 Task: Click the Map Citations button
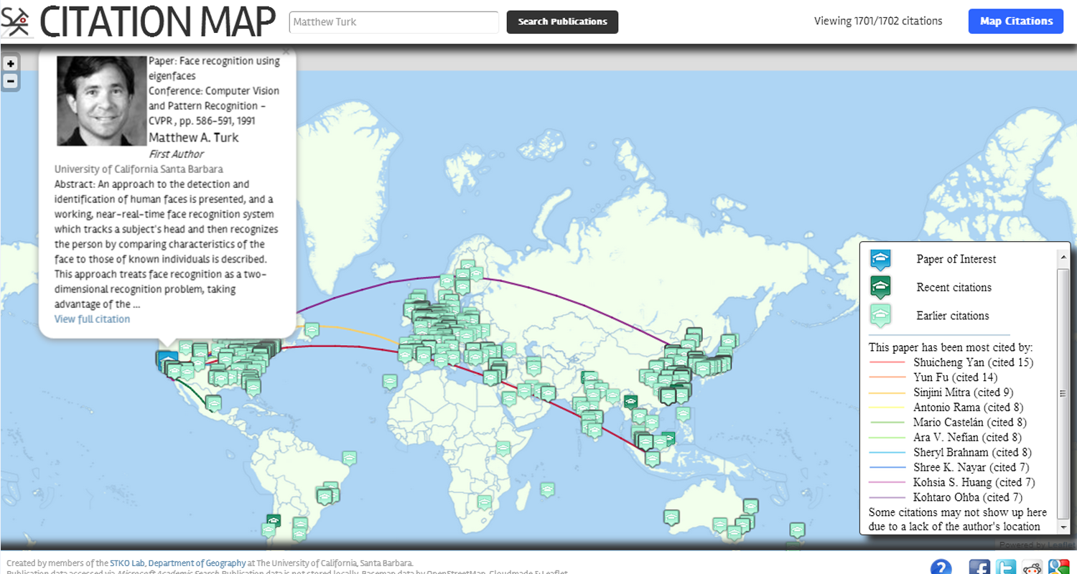(x=1015, y=22)
